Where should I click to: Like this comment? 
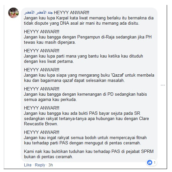coord(28,165)
